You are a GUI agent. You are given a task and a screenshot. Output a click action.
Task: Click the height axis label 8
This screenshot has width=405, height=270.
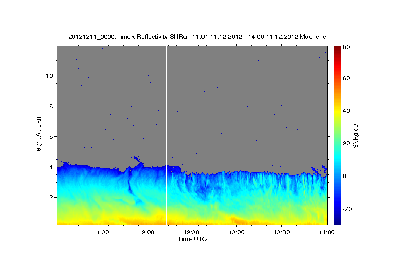tap(50, 106)
